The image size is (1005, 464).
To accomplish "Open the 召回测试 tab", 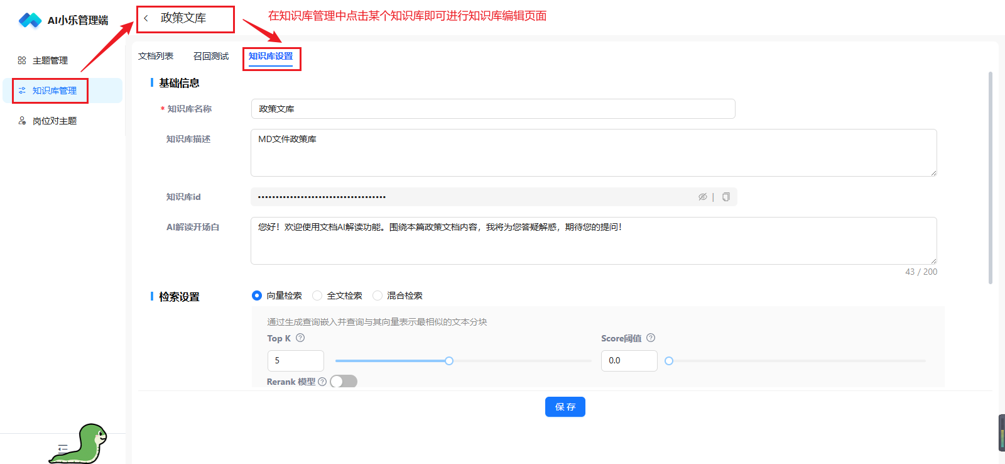I will click(211, 56).
